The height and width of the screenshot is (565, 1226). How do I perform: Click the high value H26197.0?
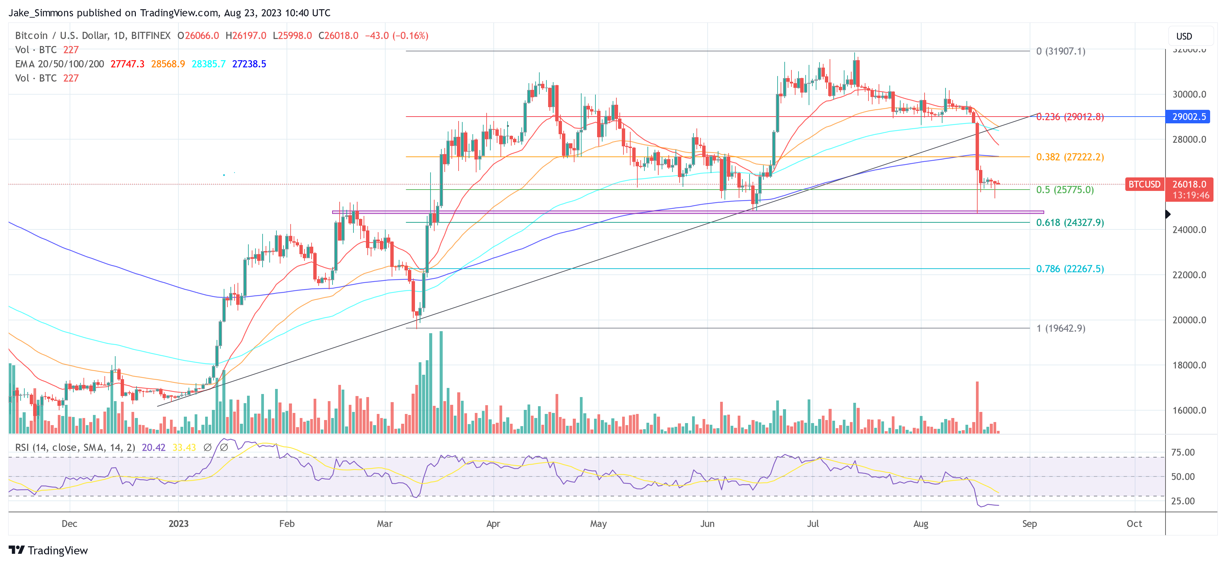point(246,36)
